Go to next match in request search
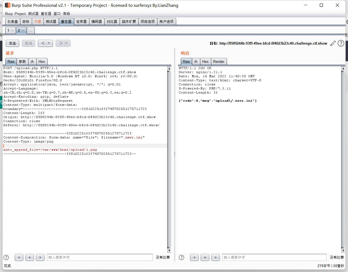Image resolution: width=348 pixels, height=272 pixels. 40,257
